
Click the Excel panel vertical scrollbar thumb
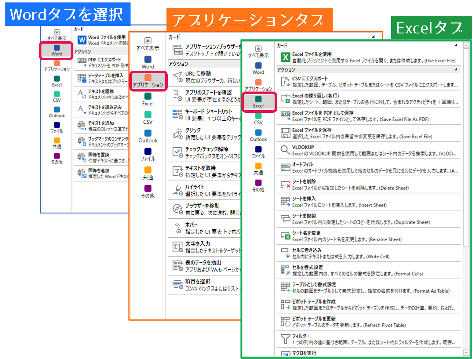point(466,147)
